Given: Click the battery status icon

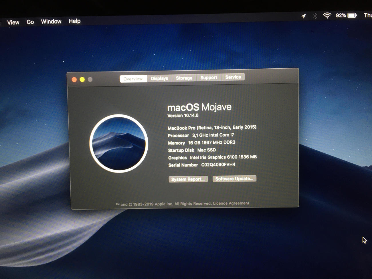Looking at the screenshot, I should 352,15.
